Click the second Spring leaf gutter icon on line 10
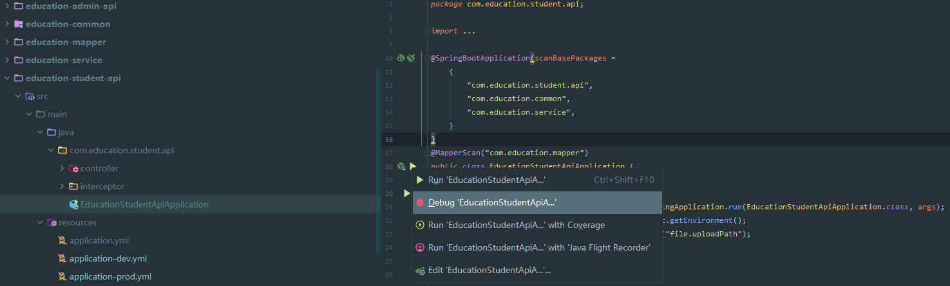This screenshot has width=950, height=286. (410, 58)
